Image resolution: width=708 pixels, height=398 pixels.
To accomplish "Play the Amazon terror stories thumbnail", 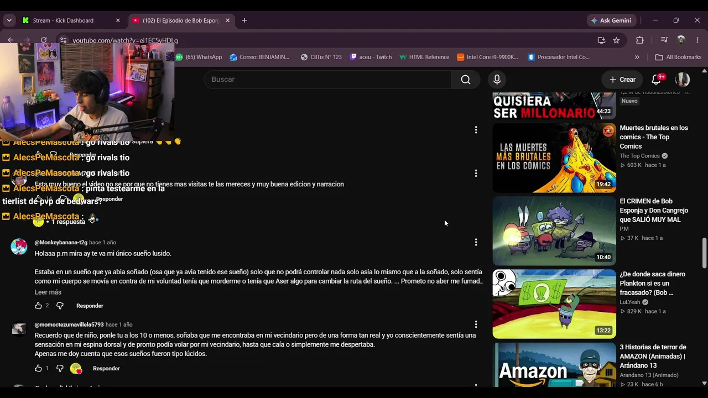I will pyautogui.click(x=554, y=365).
